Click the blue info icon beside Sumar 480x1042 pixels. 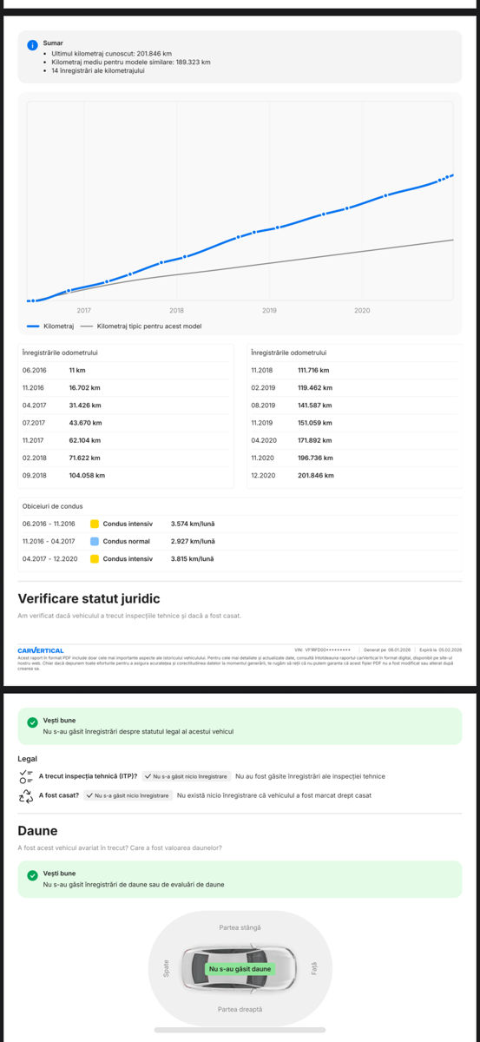point(32,44)
